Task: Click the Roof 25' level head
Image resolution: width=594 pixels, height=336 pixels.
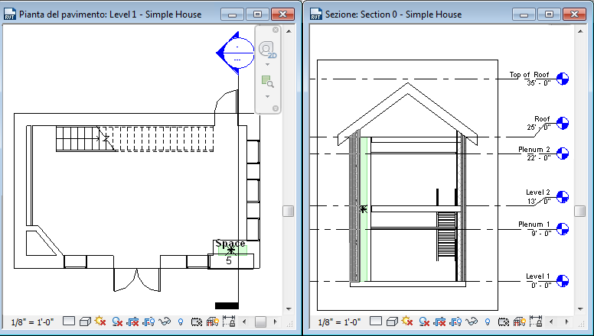Action: coord(563,123)
